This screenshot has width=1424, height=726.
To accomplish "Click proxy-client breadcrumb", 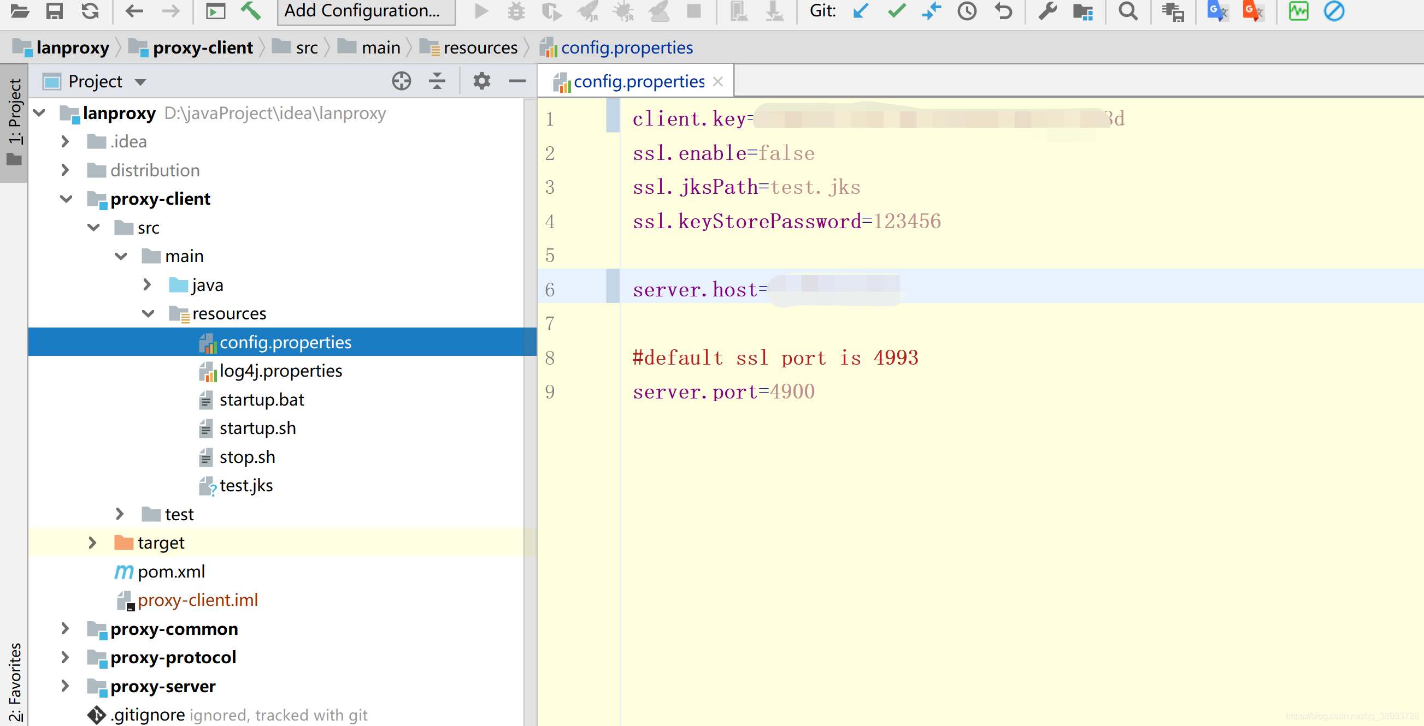I will click(191, 47).
